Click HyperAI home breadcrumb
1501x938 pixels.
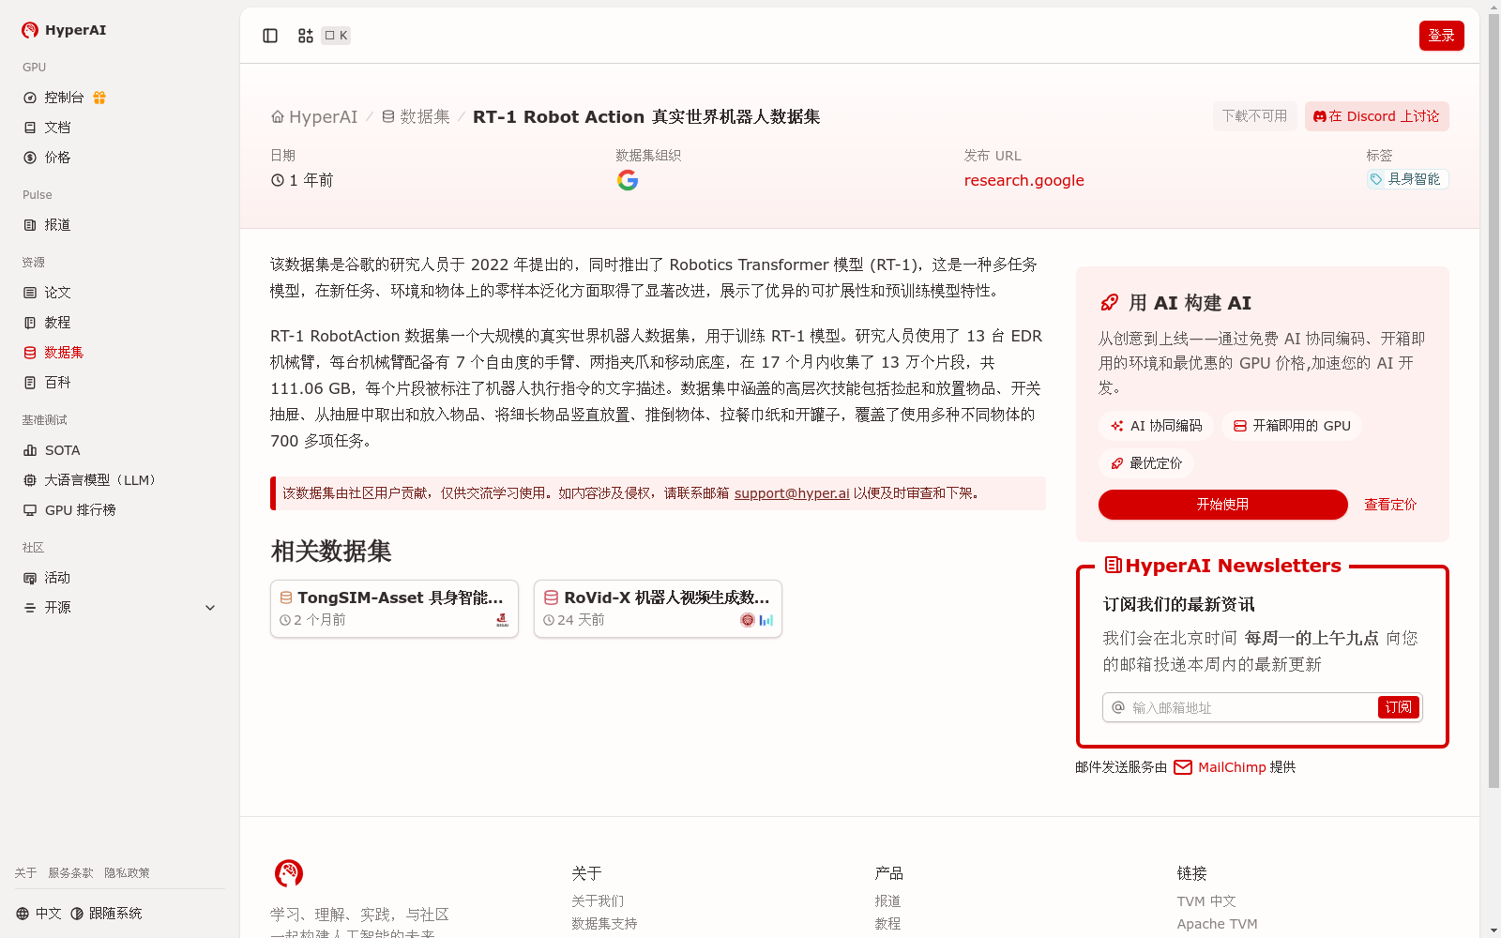click(314, 116)
